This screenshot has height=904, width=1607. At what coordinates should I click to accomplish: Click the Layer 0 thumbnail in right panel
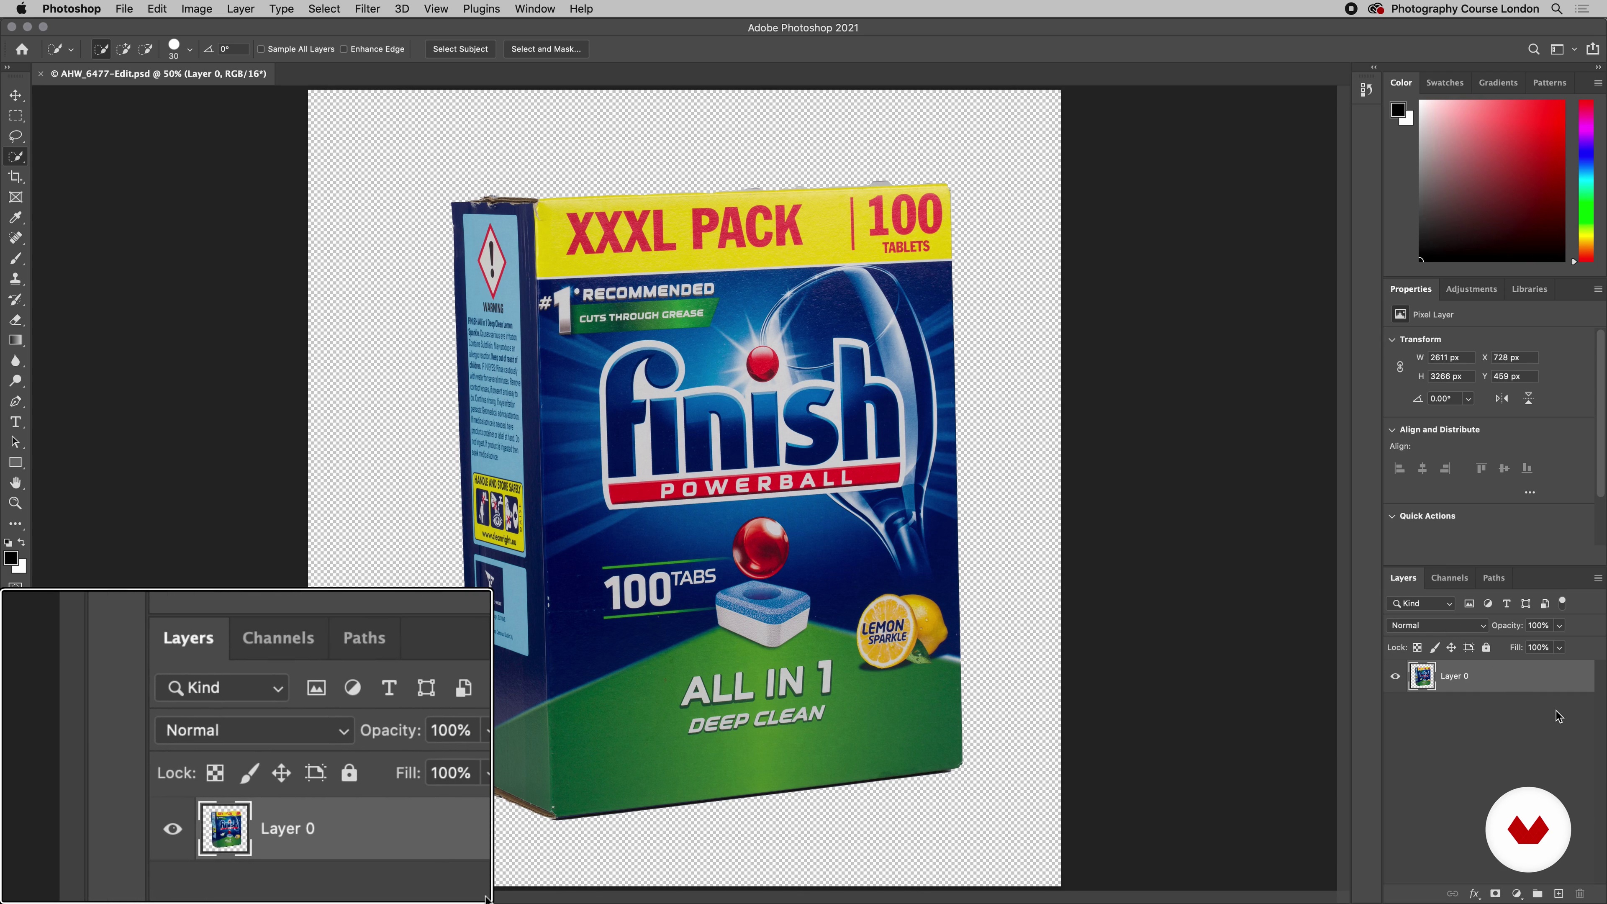click(1422, 676)
